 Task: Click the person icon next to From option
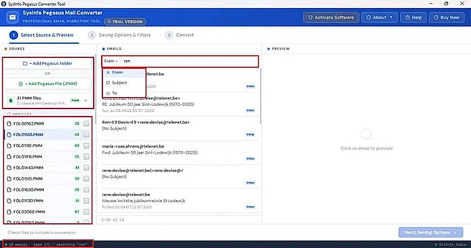[108, 73]
